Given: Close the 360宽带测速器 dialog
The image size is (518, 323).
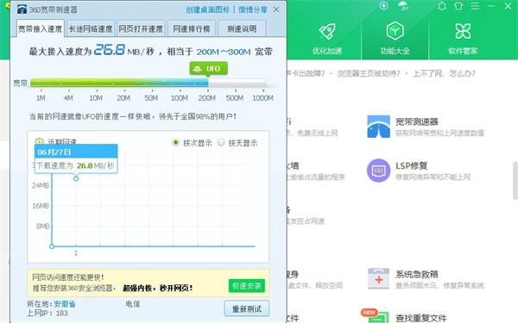Looking at the screenshot, I should (276, 9).
